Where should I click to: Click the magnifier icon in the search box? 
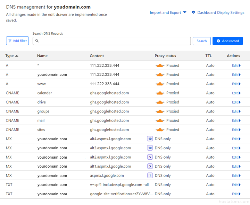point(37,41)
